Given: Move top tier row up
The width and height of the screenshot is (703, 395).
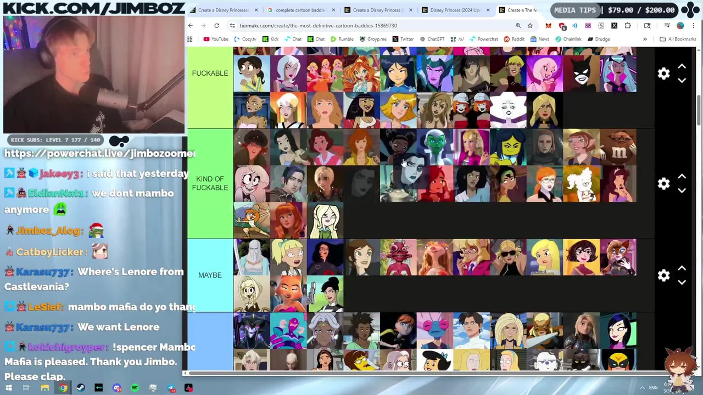Looking at the screenshot, I should point(682,66).
